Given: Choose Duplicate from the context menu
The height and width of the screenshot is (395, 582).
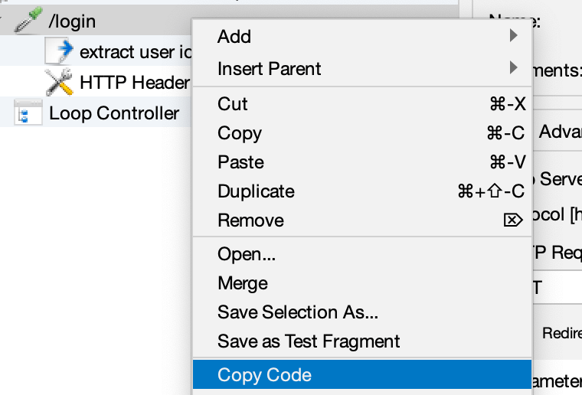Looking at the screenshot, I should pos(256,191).
